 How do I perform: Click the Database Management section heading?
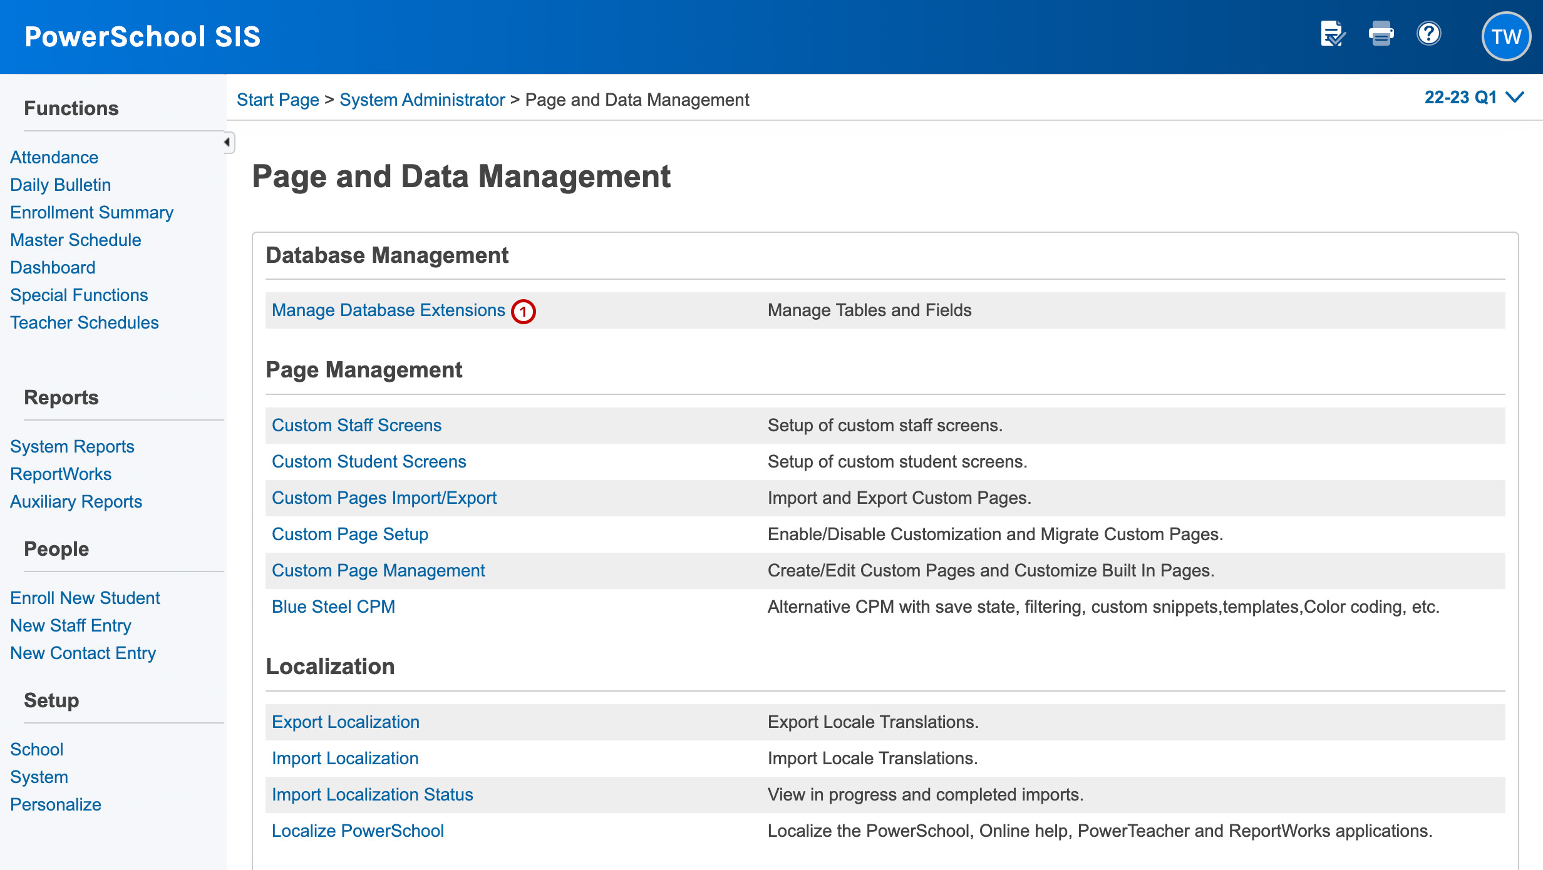pos(387,255)
